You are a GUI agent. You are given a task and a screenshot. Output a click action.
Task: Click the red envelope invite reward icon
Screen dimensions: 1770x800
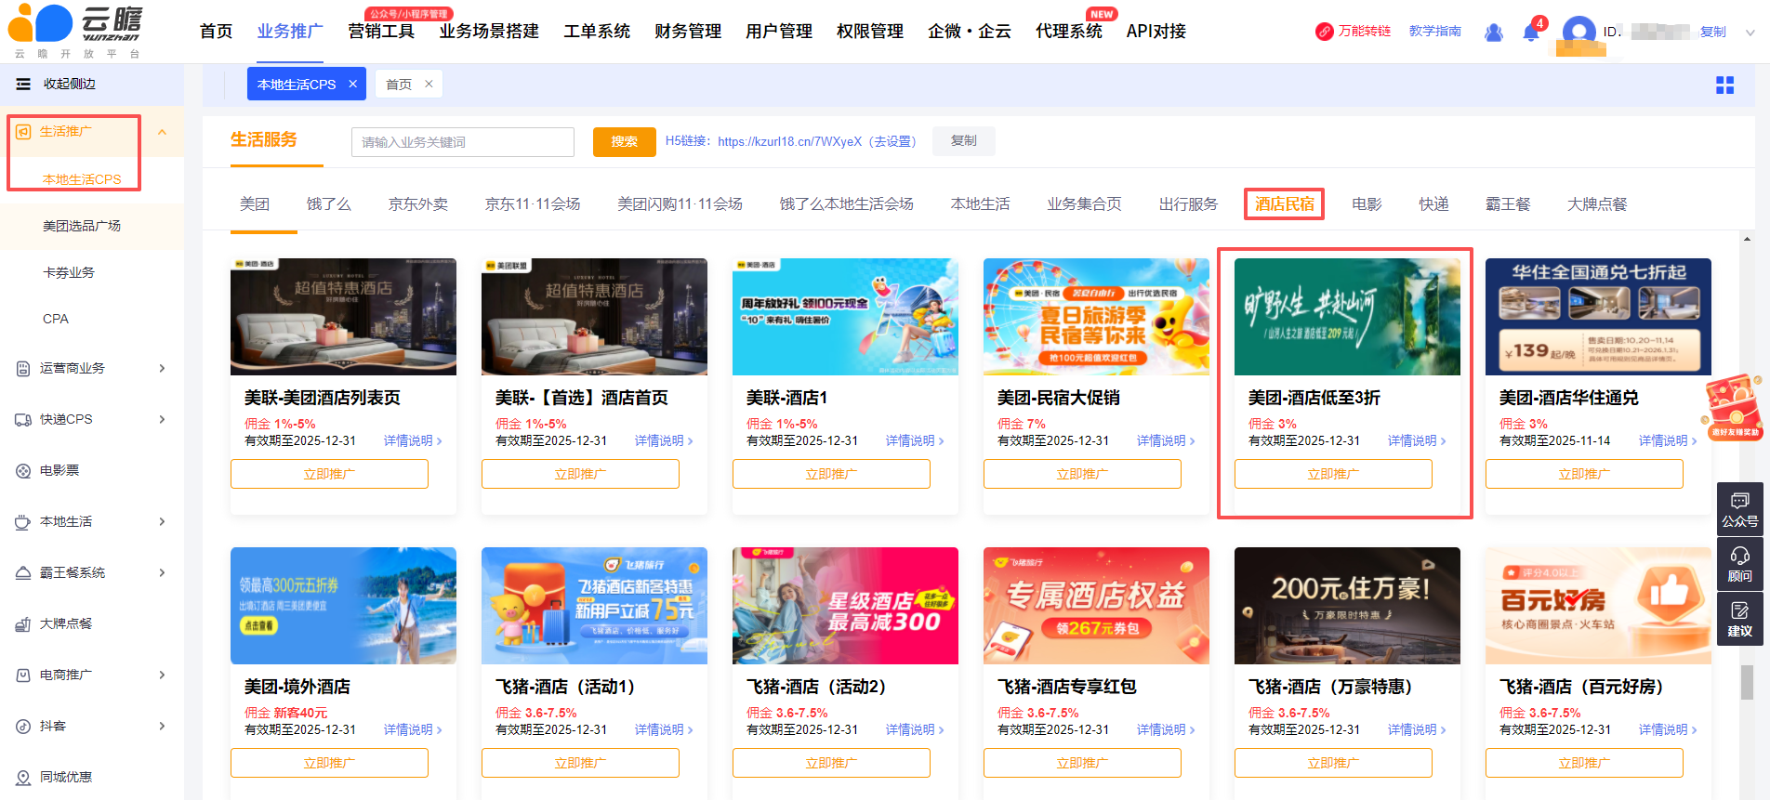(x=1733, y=406)
